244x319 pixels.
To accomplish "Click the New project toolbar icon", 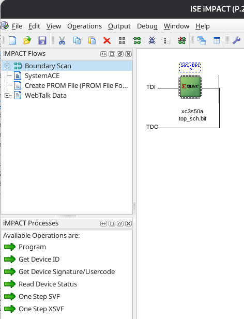I will click(12, 40).
